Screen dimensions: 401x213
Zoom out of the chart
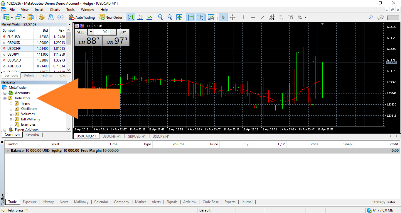(170, 17)
